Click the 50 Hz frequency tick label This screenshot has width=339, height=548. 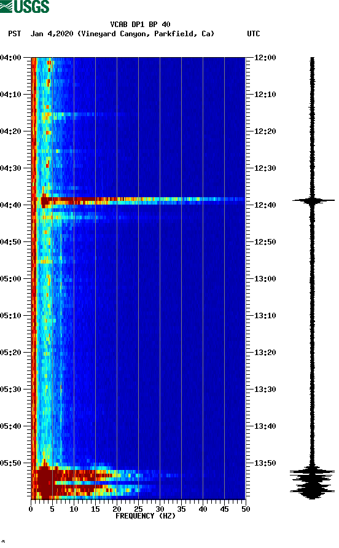246,509
